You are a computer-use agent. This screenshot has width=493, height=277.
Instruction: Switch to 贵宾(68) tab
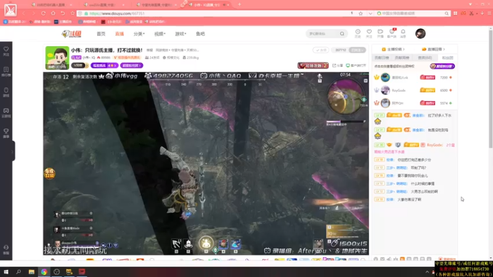pyautogui.click(x=425, y=58)
